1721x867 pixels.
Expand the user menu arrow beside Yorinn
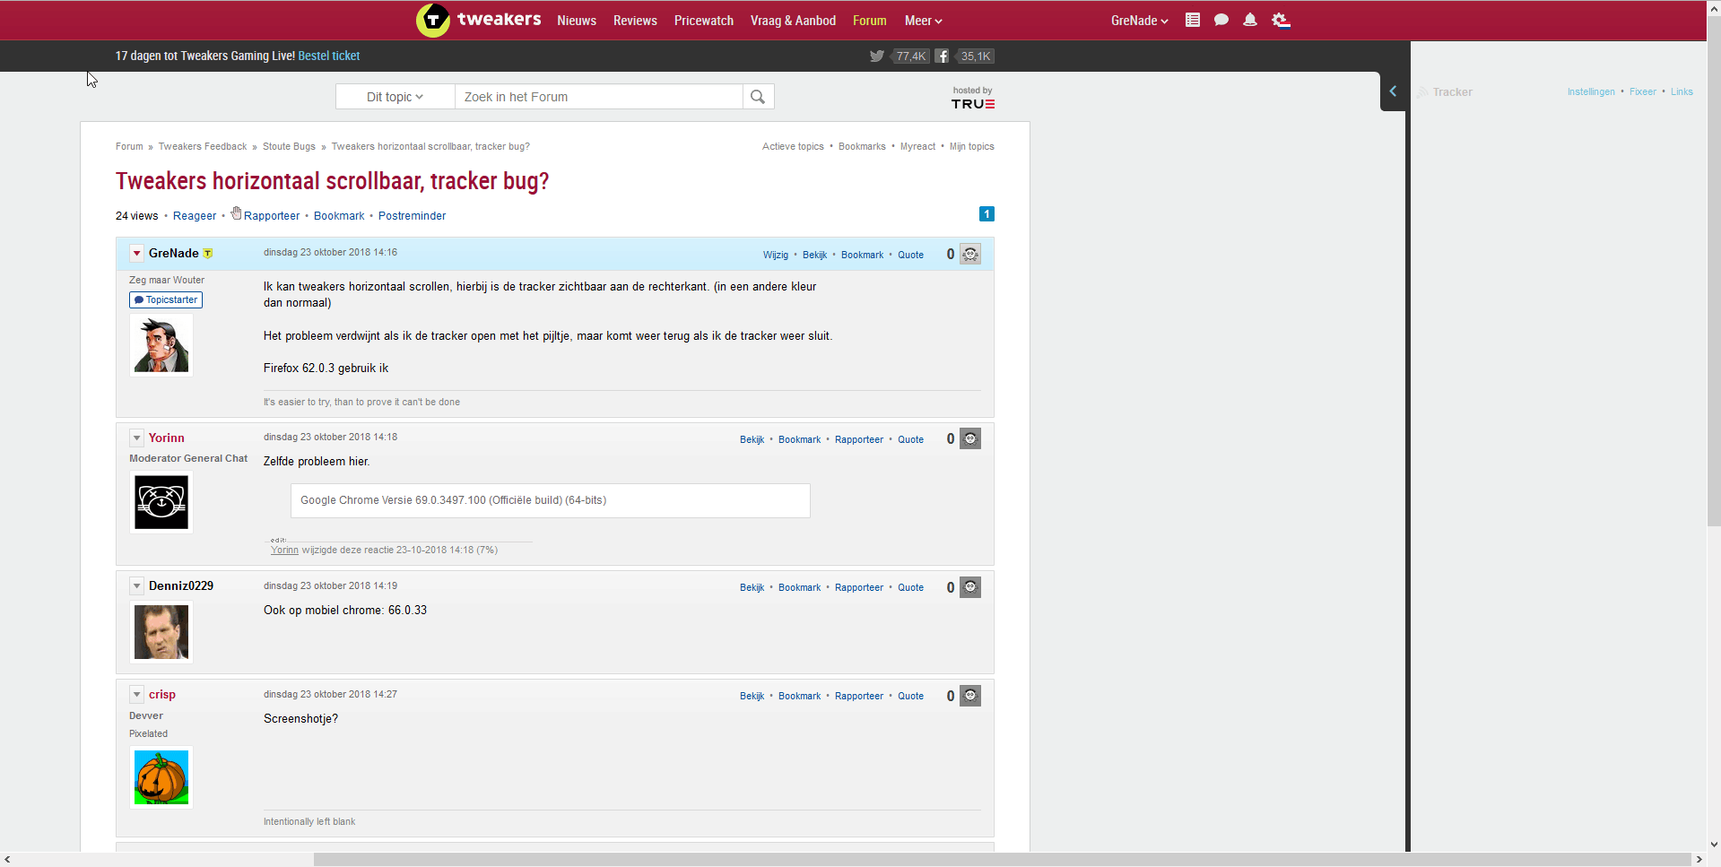[x=136, y=438]
